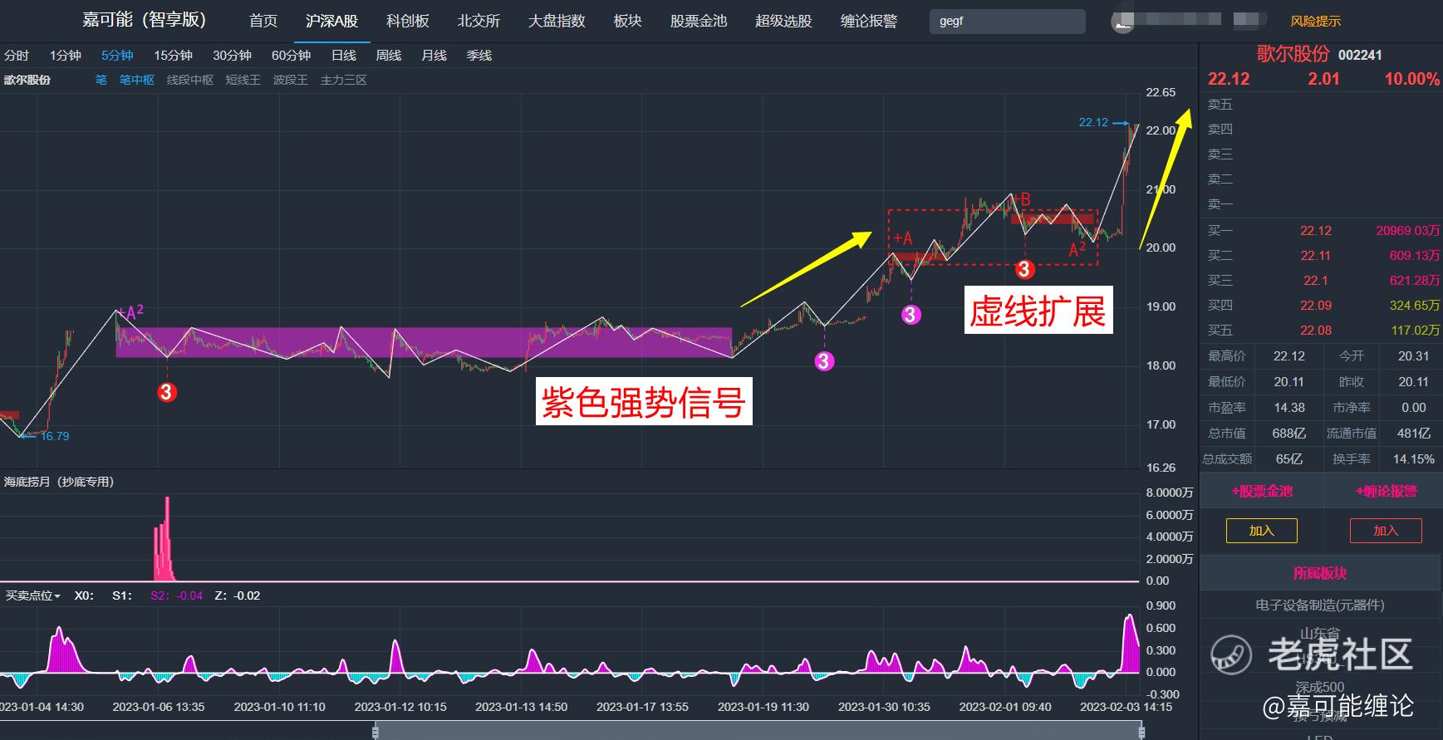Select the 30分钟 timeframe
This screenshot has height=740, width=1443.
pyautogui.click(x=232, y=56)
